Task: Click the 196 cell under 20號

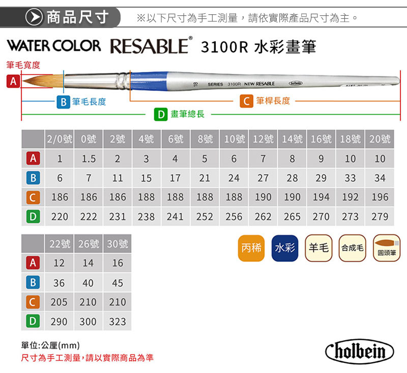Action: point(380,197)
